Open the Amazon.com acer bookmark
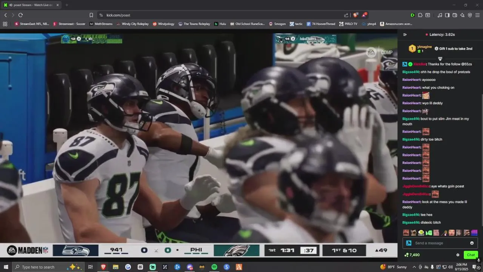483x272 pixels. point(396,24)
